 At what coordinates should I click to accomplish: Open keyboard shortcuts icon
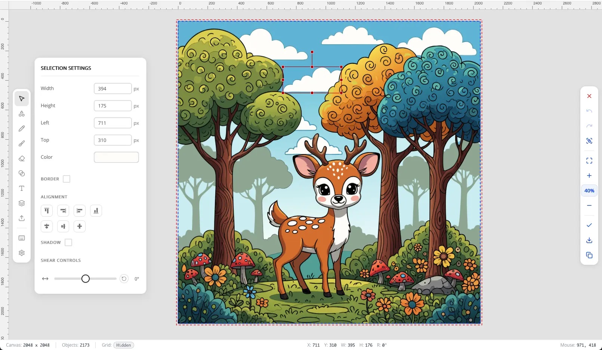[22, 238]
